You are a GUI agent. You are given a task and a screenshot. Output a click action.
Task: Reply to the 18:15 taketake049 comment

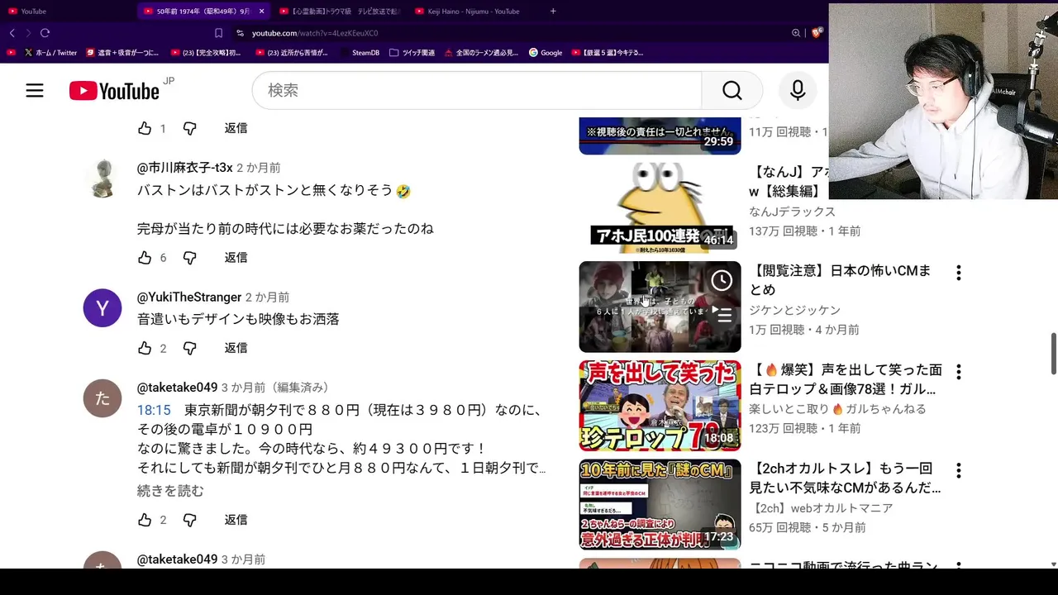(x=236, y=520)
